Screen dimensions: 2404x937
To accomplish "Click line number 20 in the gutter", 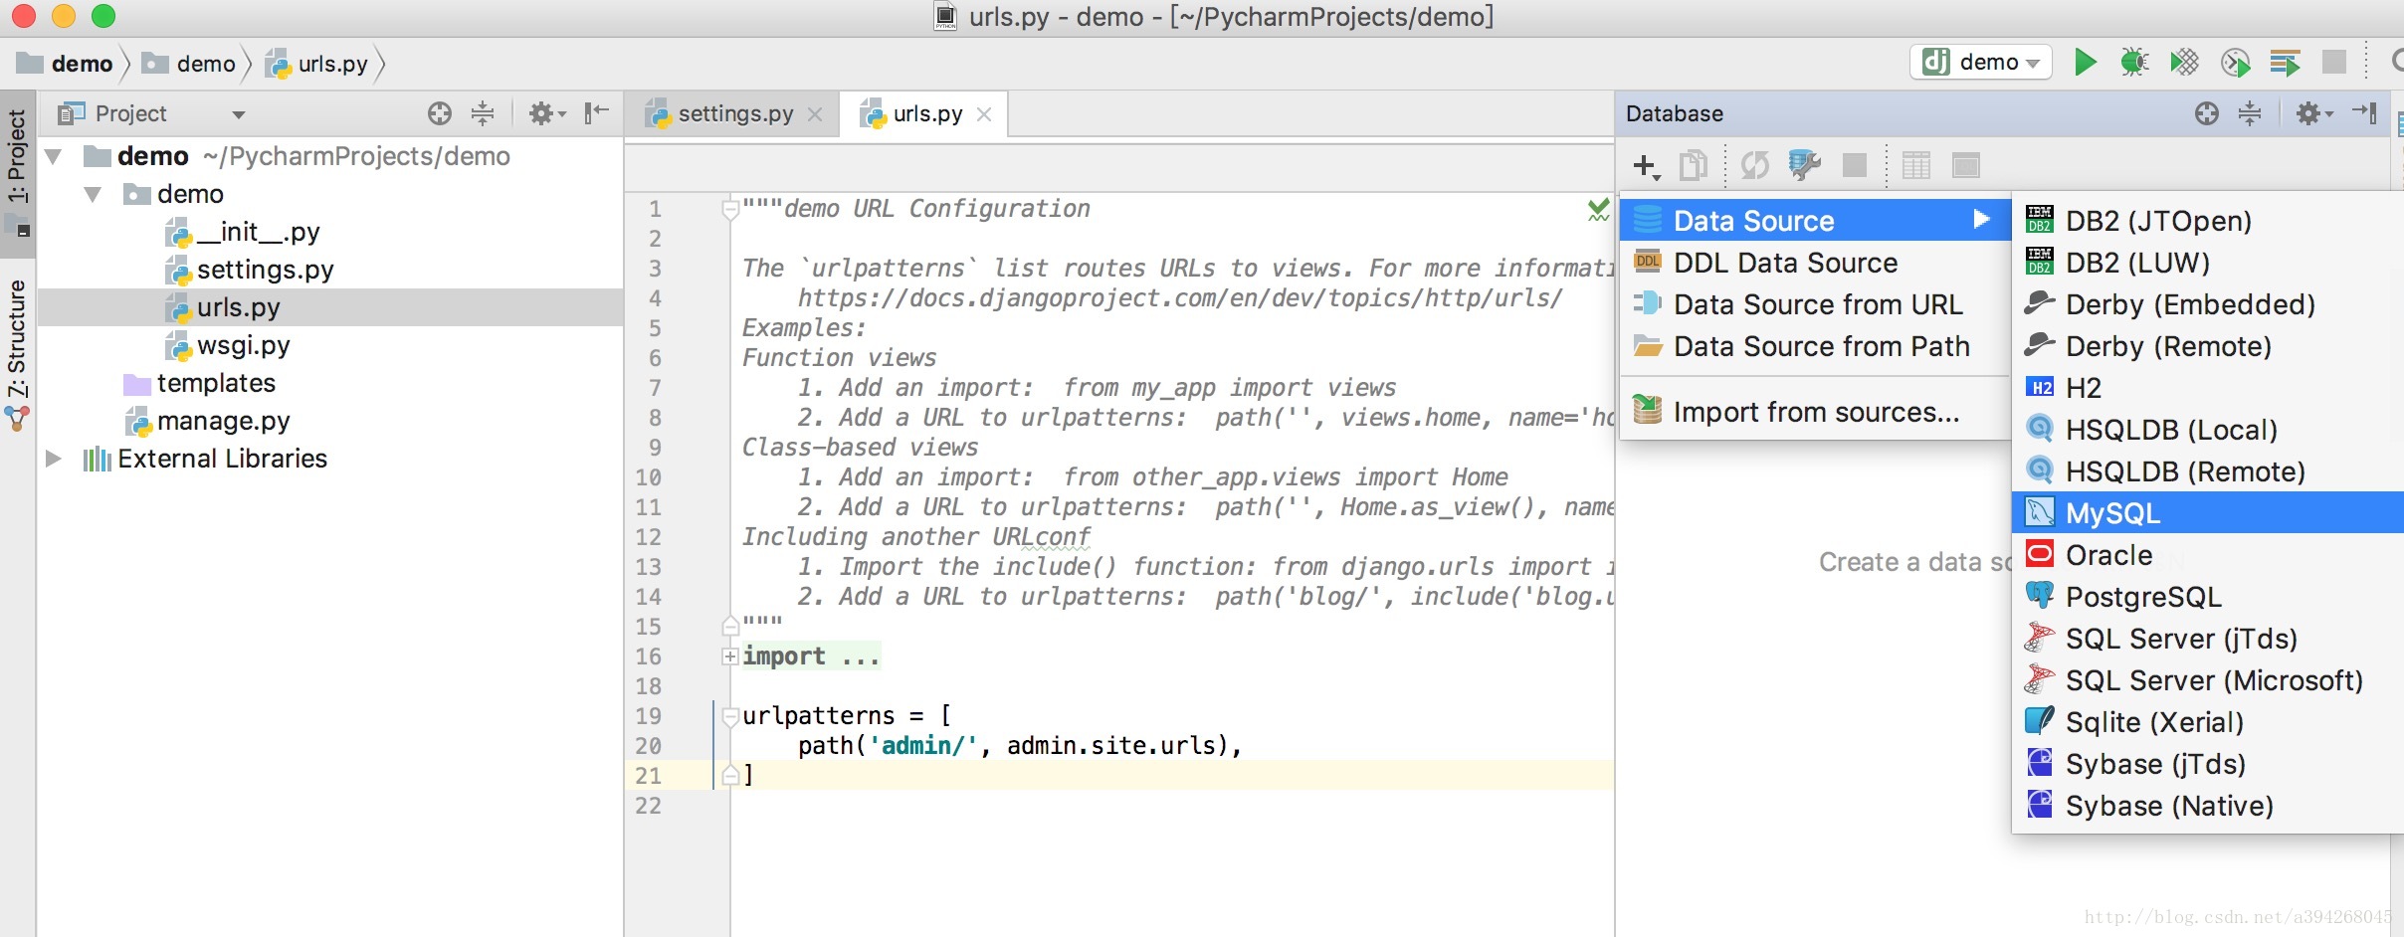I will coord(648,746).
